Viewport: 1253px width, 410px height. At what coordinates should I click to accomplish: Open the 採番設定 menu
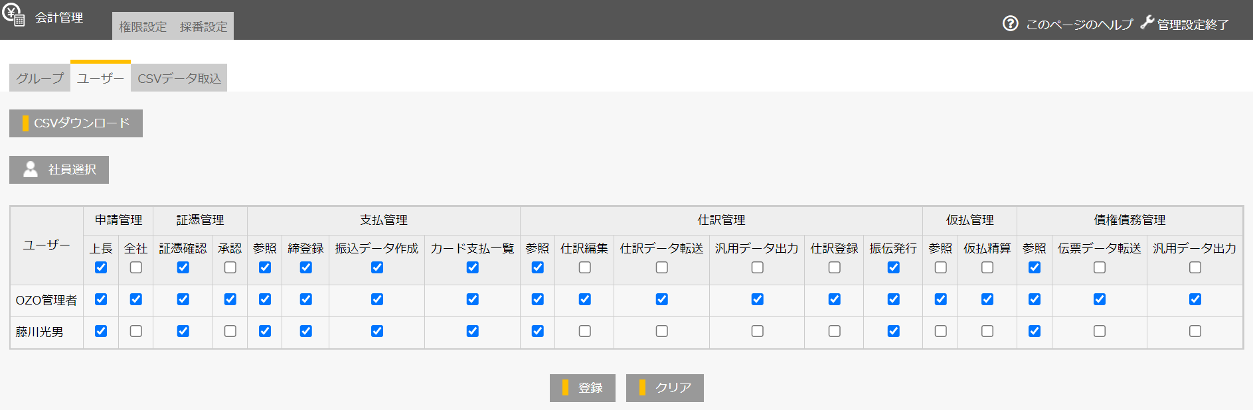point(203,27)
